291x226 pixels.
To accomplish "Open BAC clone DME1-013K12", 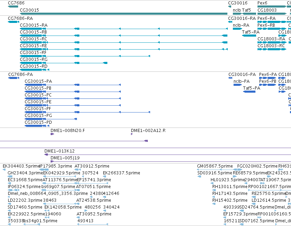I will (x=59, y=151).
